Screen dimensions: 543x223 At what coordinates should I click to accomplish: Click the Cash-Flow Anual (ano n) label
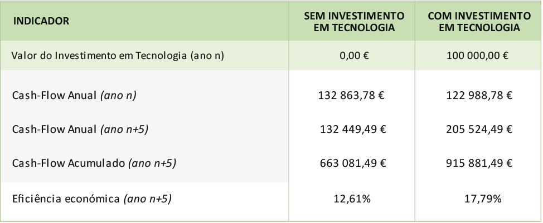coord(74,96)
